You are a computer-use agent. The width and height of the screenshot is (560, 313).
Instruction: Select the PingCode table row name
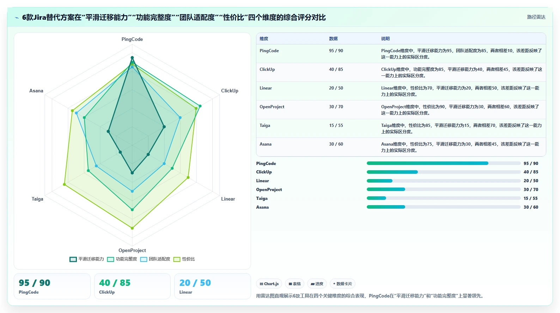(269, 51)
